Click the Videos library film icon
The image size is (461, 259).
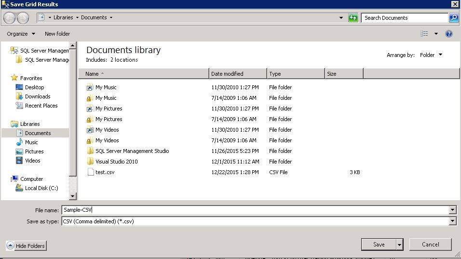click(x=19, y=161)
